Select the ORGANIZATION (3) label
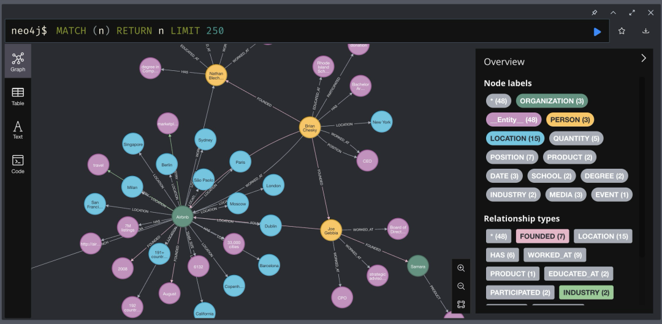This screenshot has height=324, width=662. [x=552, y=101]
